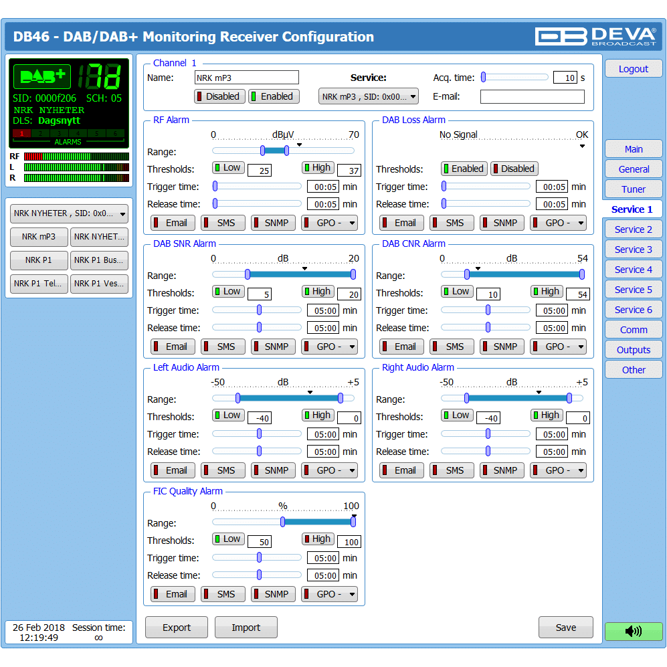Expand the RF Alarm GPO dropdown
This screenshot has width=667, height=667.
pyautogui.click(x=329, y=223)
